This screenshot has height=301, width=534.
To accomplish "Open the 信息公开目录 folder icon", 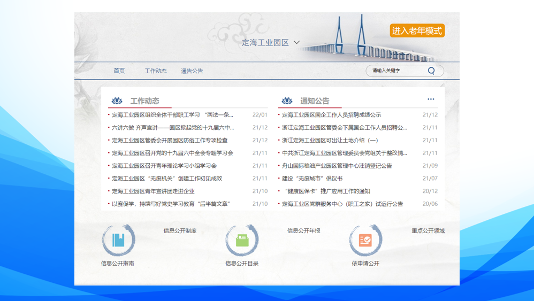I will pyautogui.click(x=242, y=241).
